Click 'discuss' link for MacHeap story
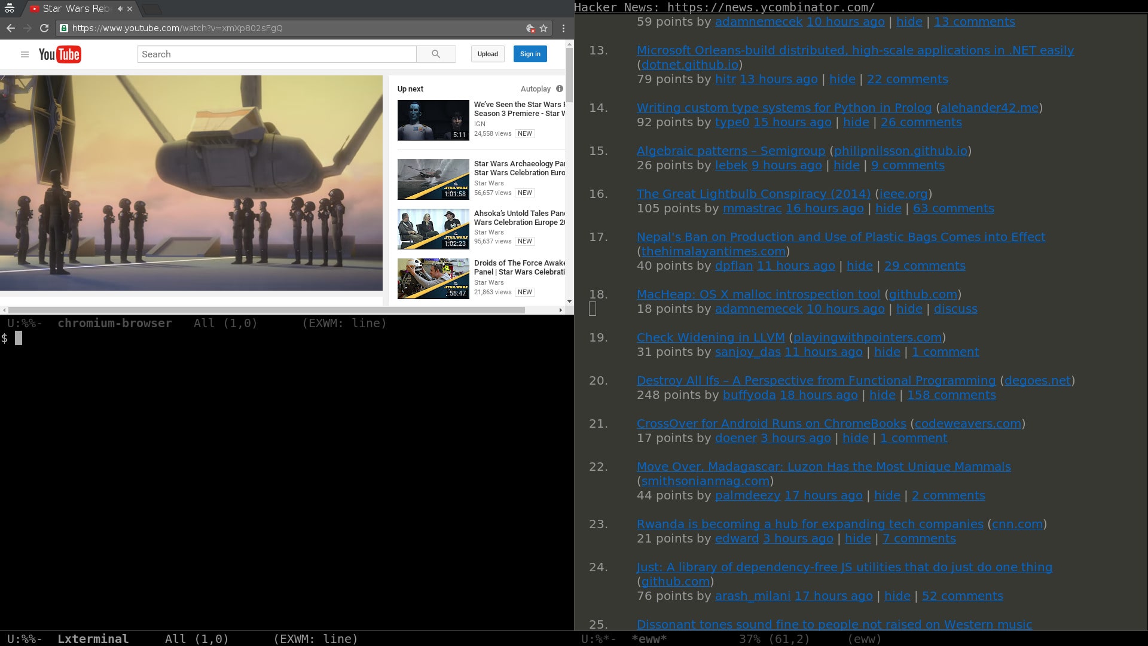 pyautogui.click(x=955, y=309)
